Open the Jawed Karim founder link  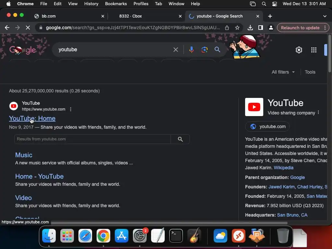tap(281, 187)
